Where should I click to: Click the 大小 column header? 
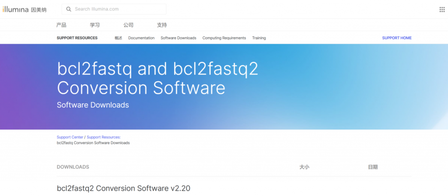(x=304, y=167)
